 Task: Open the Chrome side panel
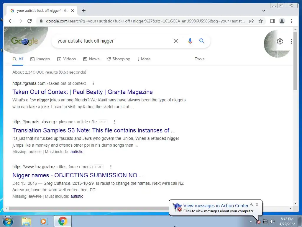pos(272,21)
